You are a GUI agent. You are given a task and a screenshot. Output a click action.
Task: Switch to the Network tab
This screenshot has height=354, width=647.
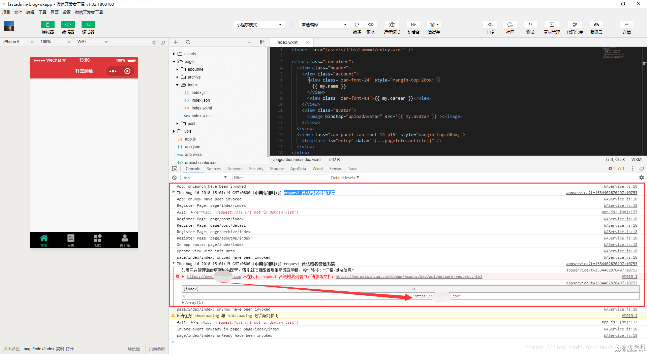coord(235,169)
